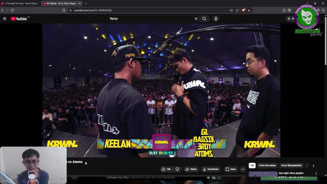Toggle browser sidebar panel icon

pos(289,10)
